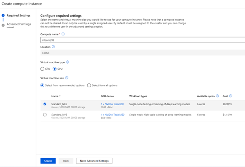
Task: Select the GPU radio button
Action: 55,69
